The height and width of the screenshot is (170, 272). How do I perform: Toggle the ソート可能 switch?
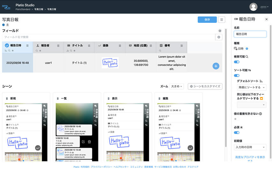237,75
